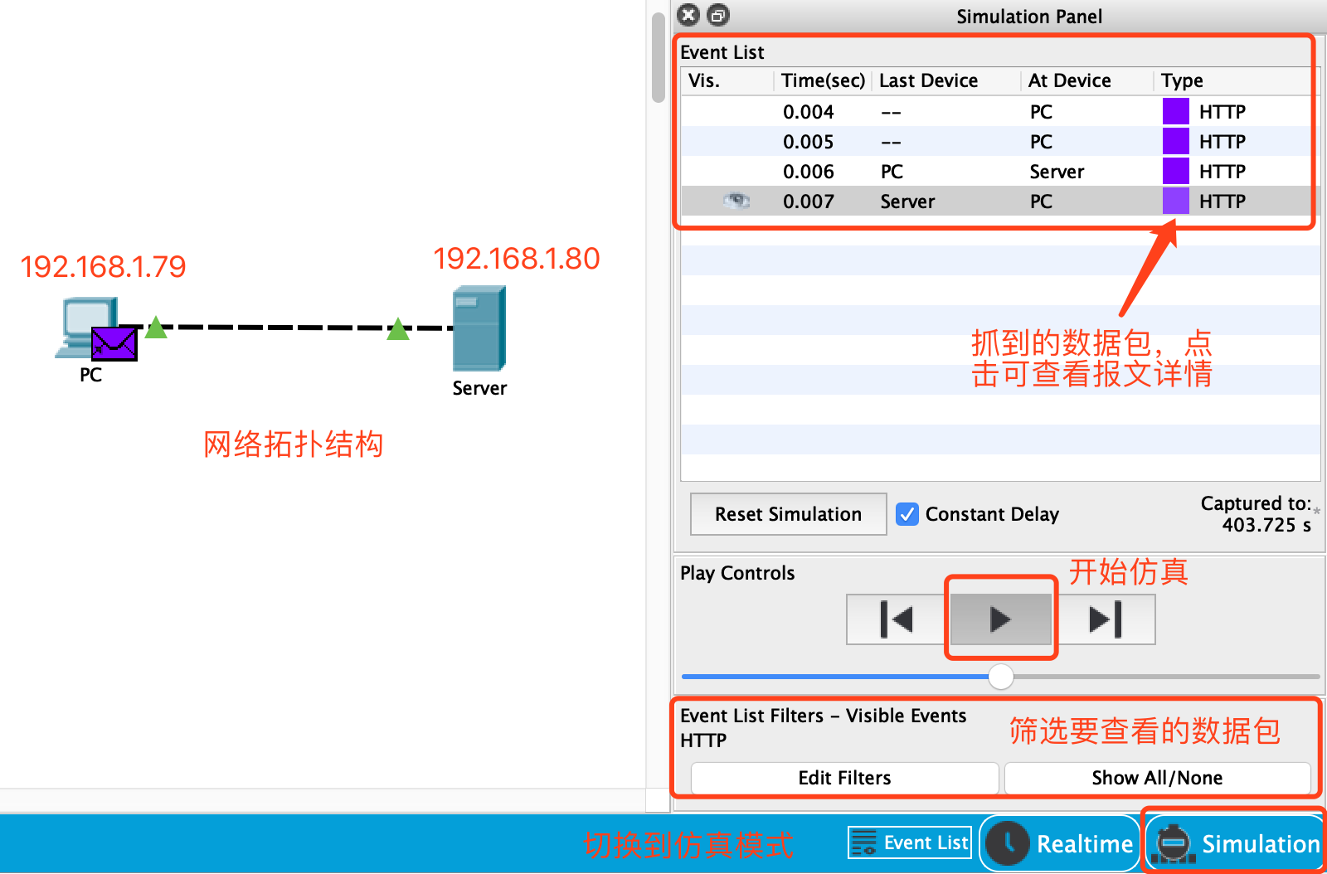This screenshot has height=874, width=1327.
Task: Switch to Realtime mode clock icon
Action: tap(1008, 843)
